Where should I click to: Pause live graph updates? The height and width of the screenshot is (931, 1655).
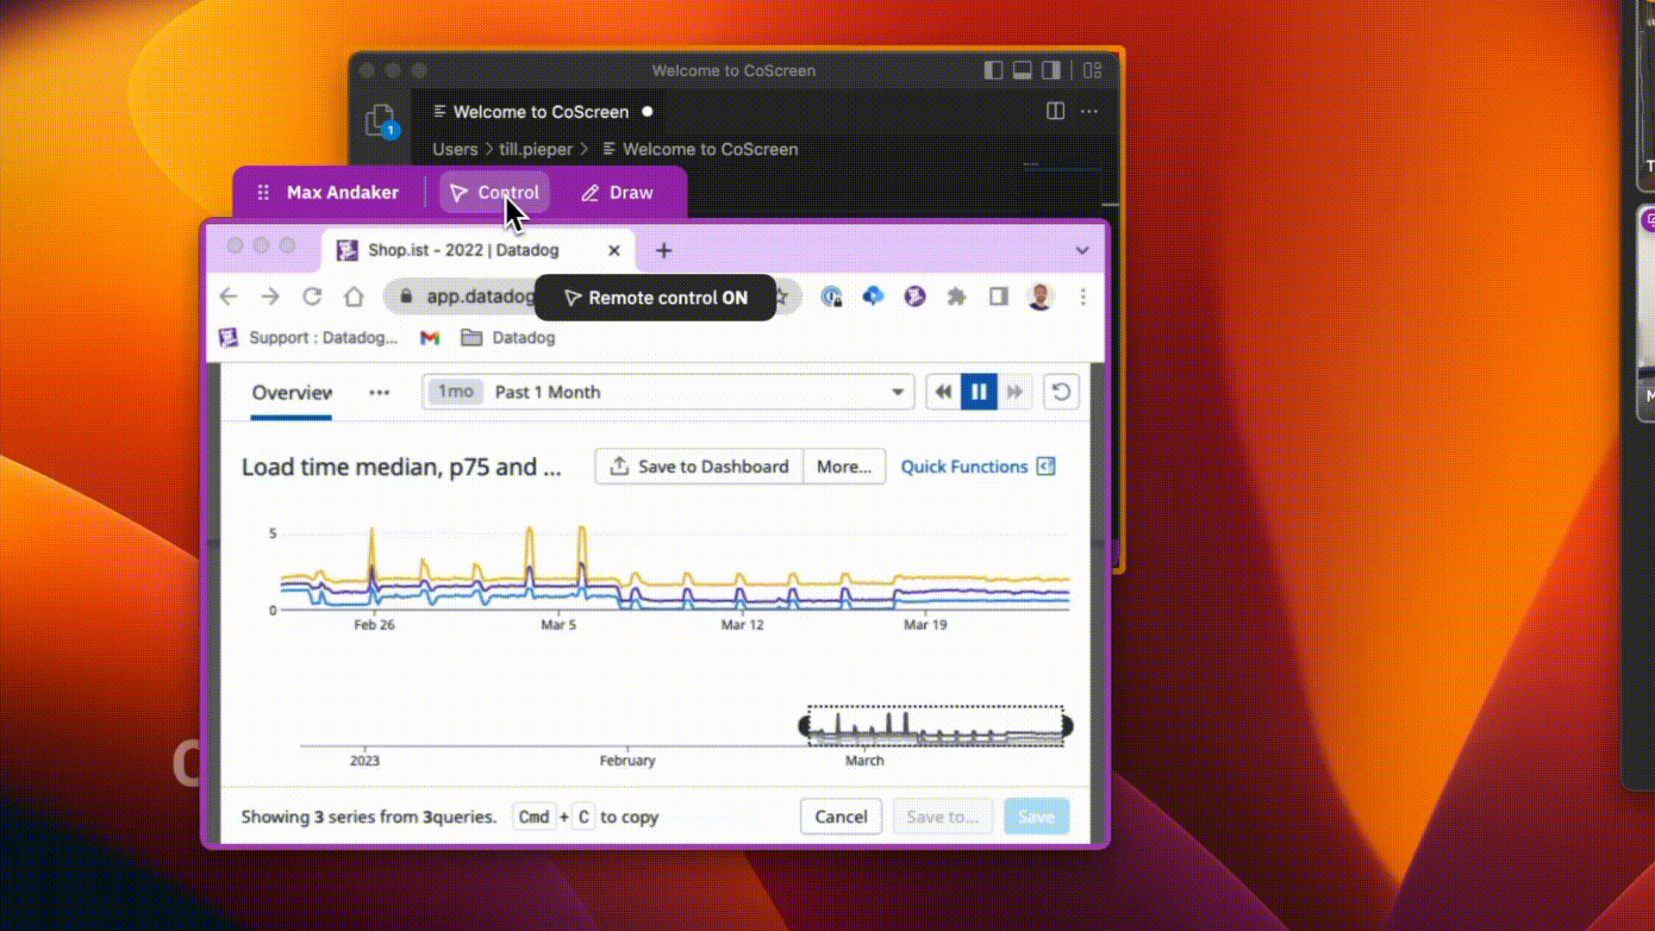(x=979, y=392)
